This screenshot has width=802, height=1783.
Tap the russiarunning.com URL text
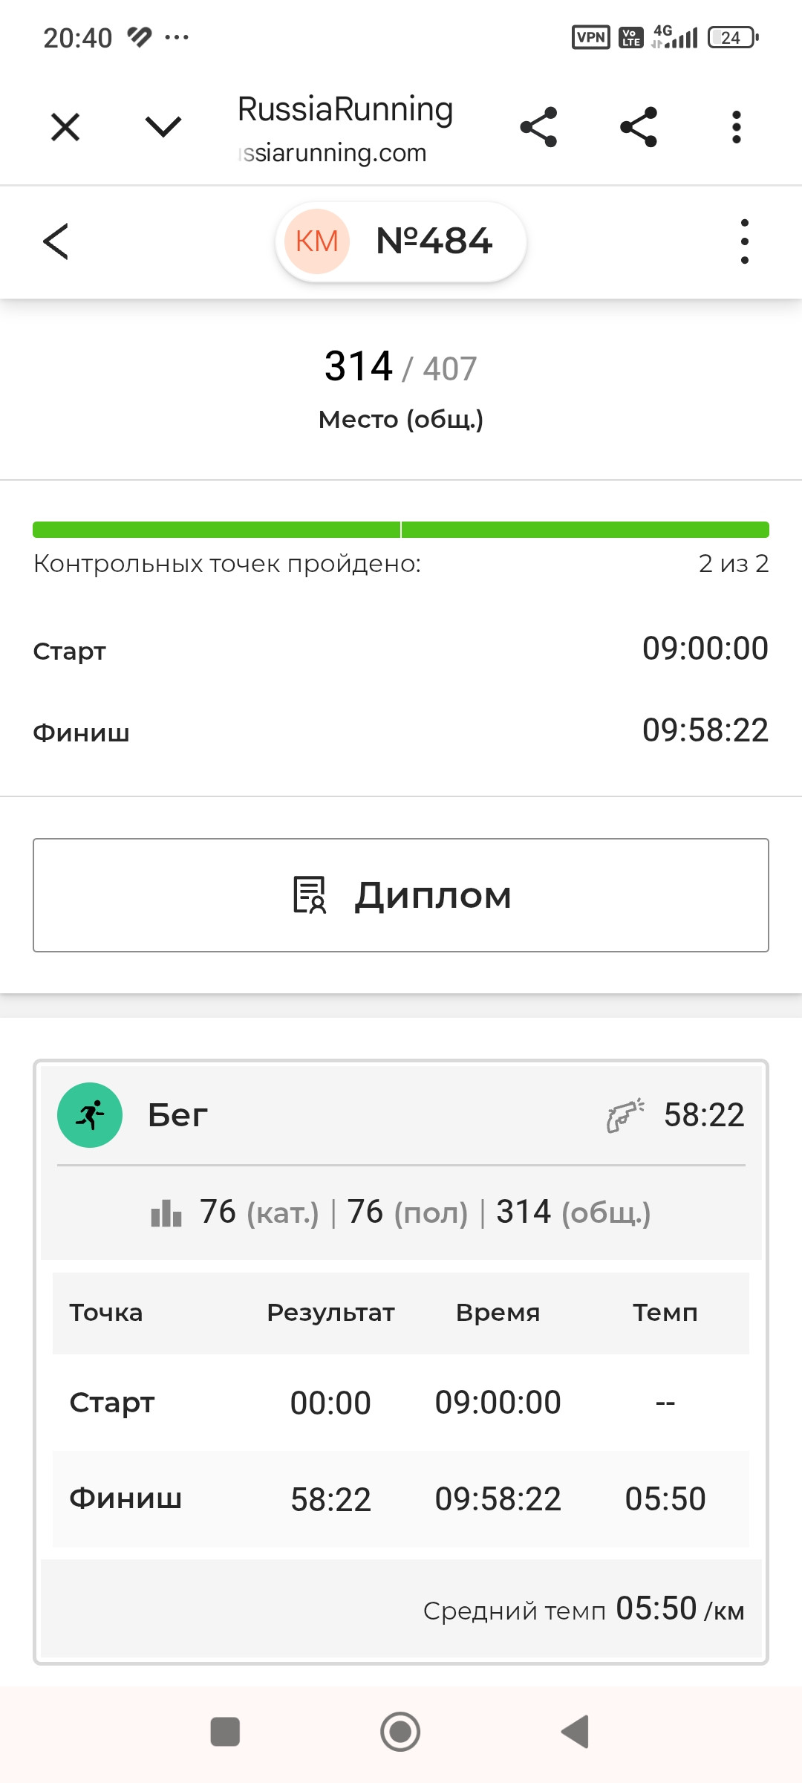[x=333, y=153]
